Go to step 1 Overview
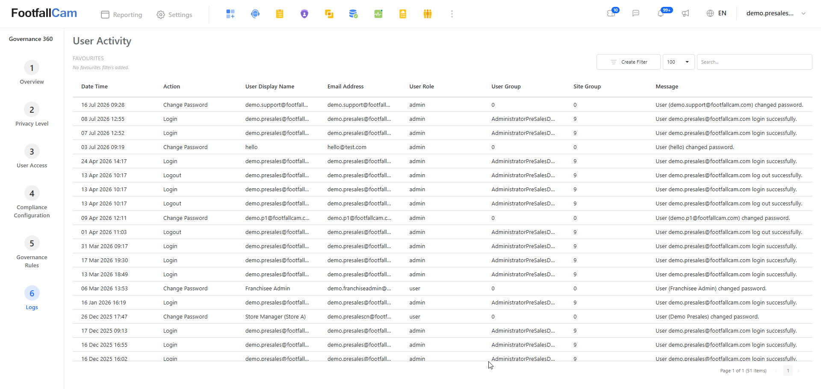The width and height of the screenshot is (821, 389). 32,73
